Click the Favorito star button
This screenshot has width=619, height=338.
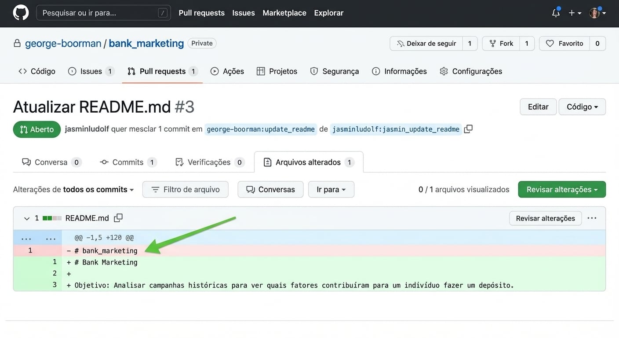click(564, 44)
